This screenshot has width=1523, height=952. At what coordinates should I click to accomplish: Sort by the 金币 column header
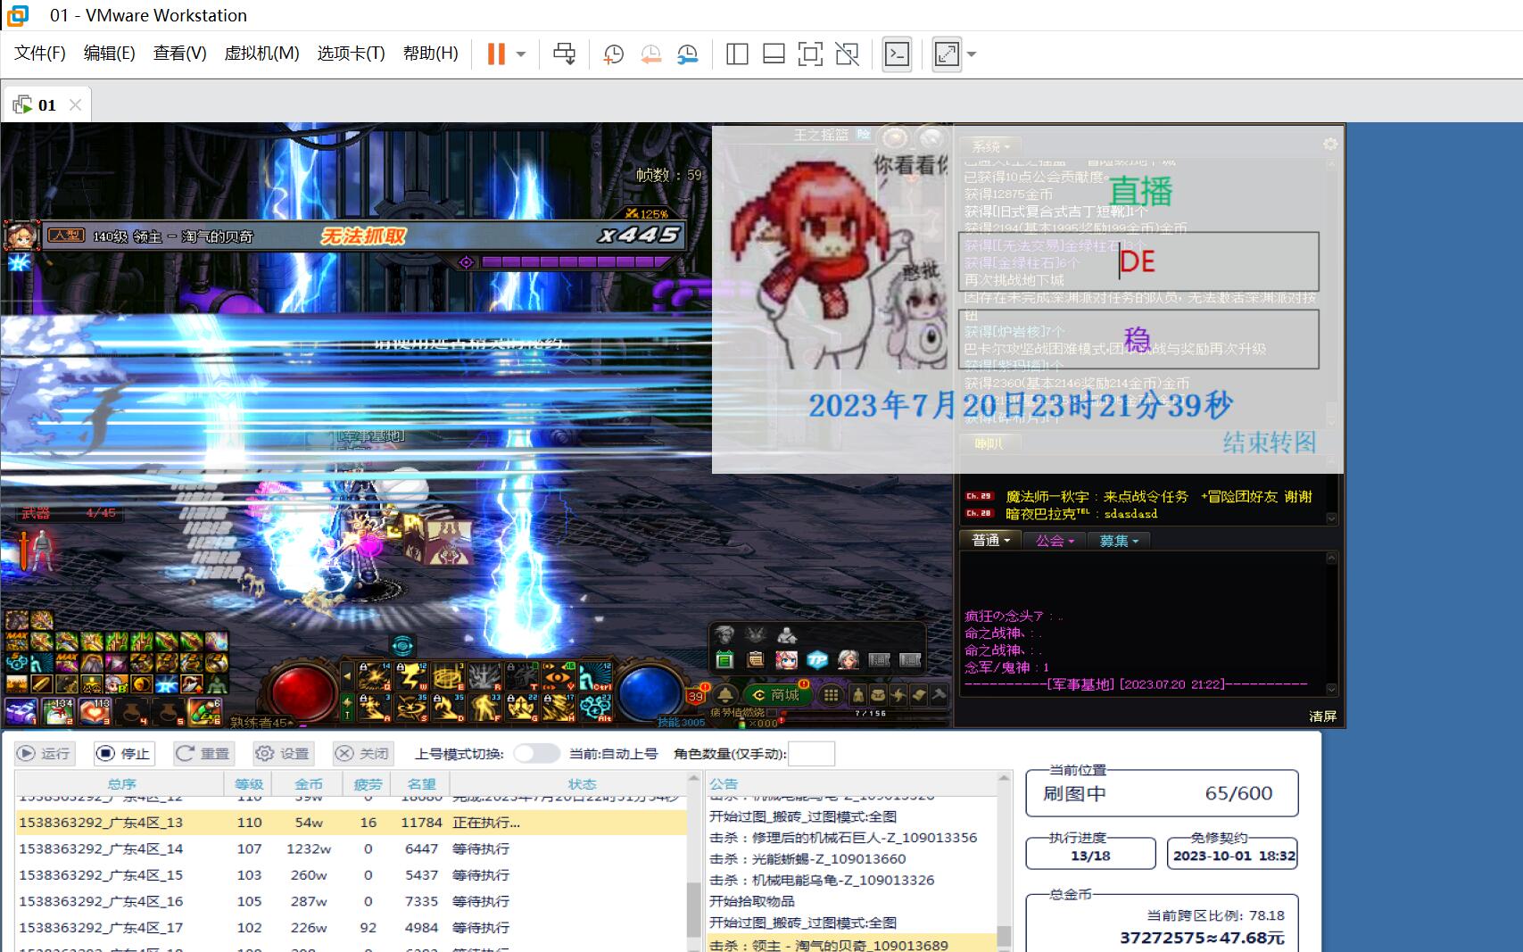click(x=309, y=783)
